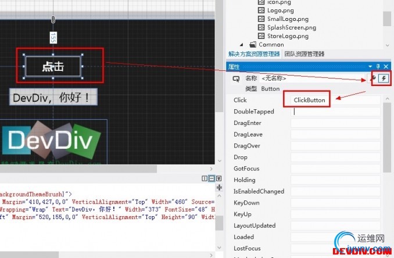Open the 解决方案资源管理器 tab
The width and height of the screenshot is (394, 258).
click(x=254, y=54)
